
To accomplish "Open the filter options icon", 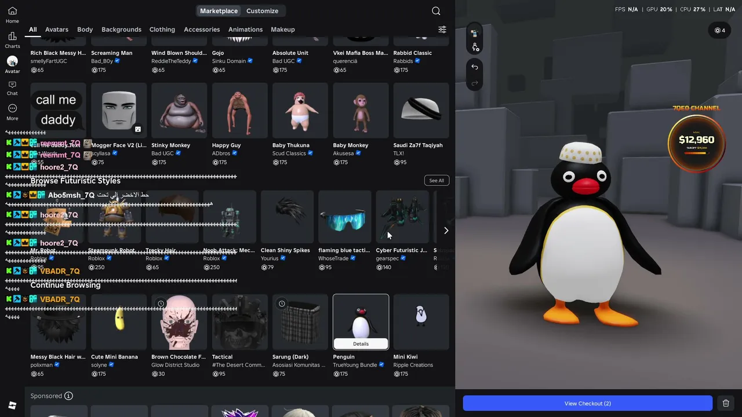I will (x=442, y=30).
